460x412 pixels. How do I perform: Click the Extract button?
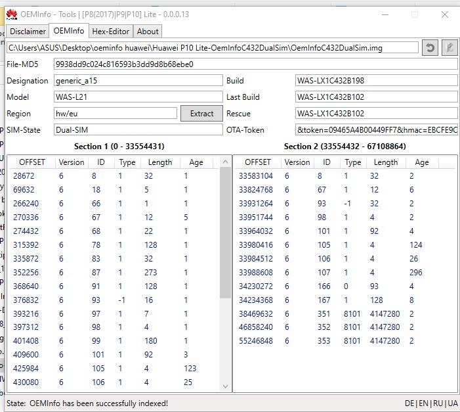[x=201, y=114]
